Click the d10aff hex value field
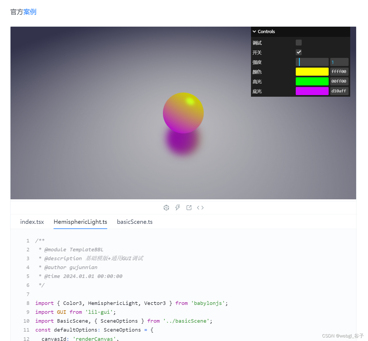The width and height of the screenshot is (368, 341). coord(339,91)
